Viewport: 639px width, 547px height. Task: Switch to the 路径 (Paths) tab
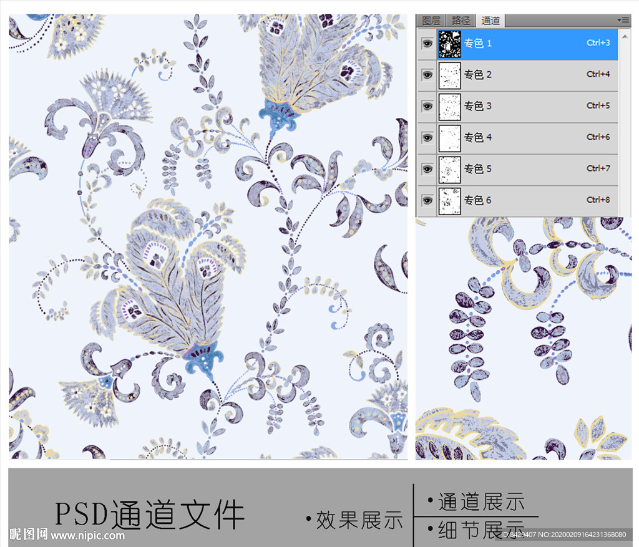461,21
